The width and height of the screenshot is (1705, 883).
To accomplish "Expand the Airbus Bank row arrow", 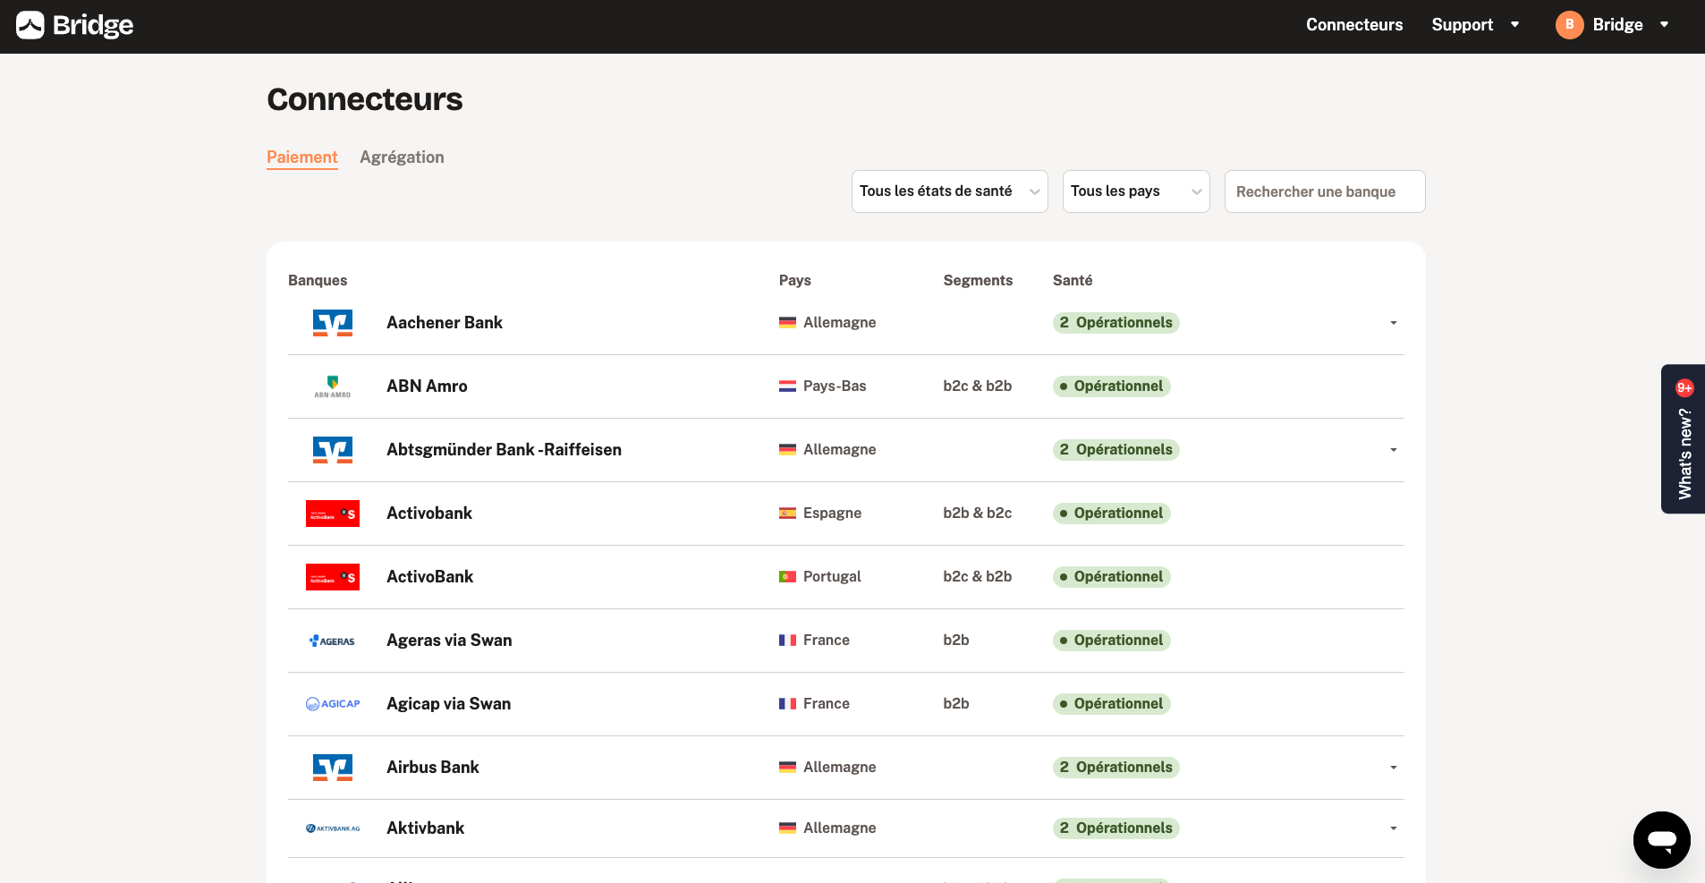I will pos(1394,768).
